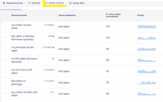The image size is (163, 102).
Task: Click the grid icon beside Podsumowanie
Action: coord(4,3)
